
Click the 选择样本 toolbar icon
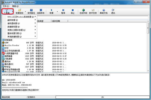point(41,10)
